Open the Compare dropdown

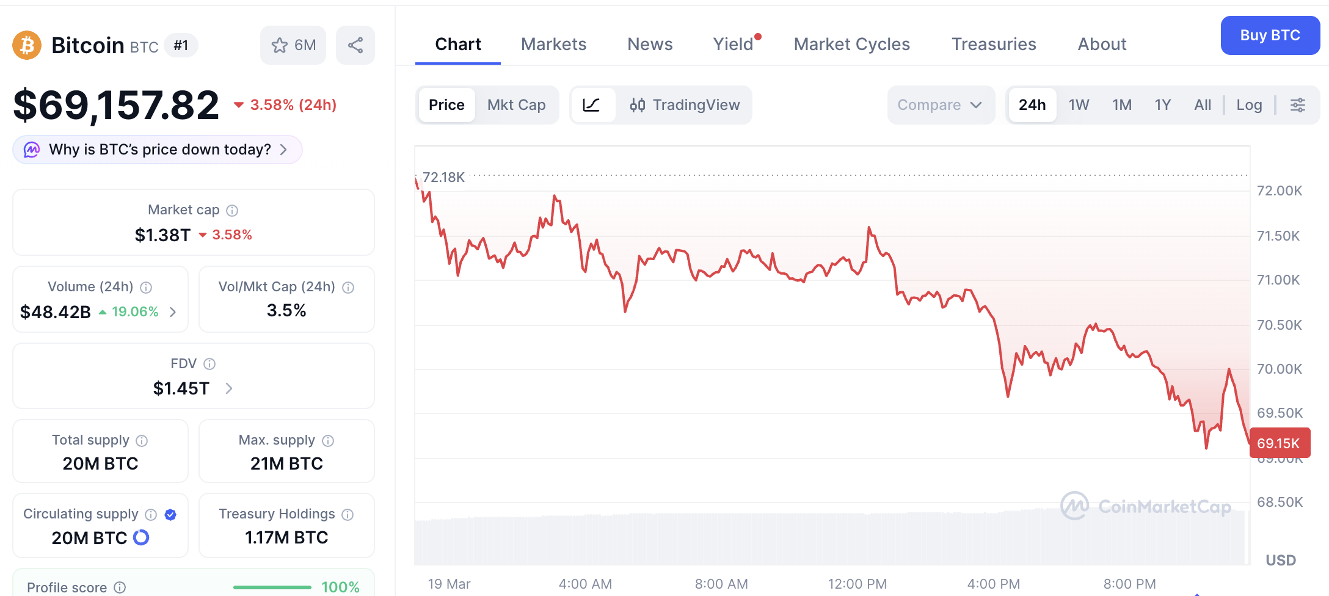coord(941,105)
